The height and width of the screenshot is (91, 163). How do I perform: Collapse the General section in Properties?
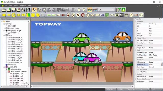pos(135,21)
